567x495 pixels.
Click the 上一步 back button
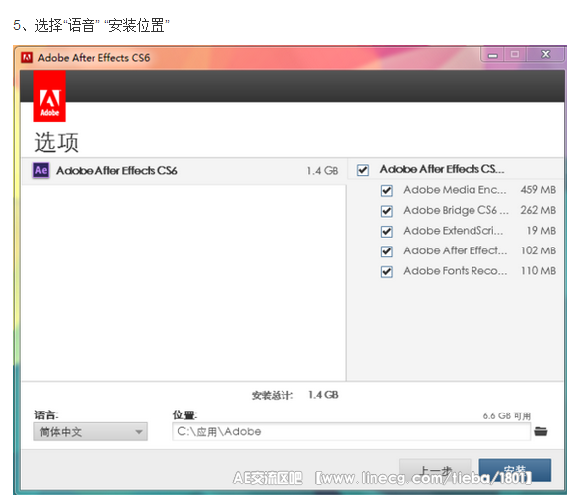pos(435,470)
